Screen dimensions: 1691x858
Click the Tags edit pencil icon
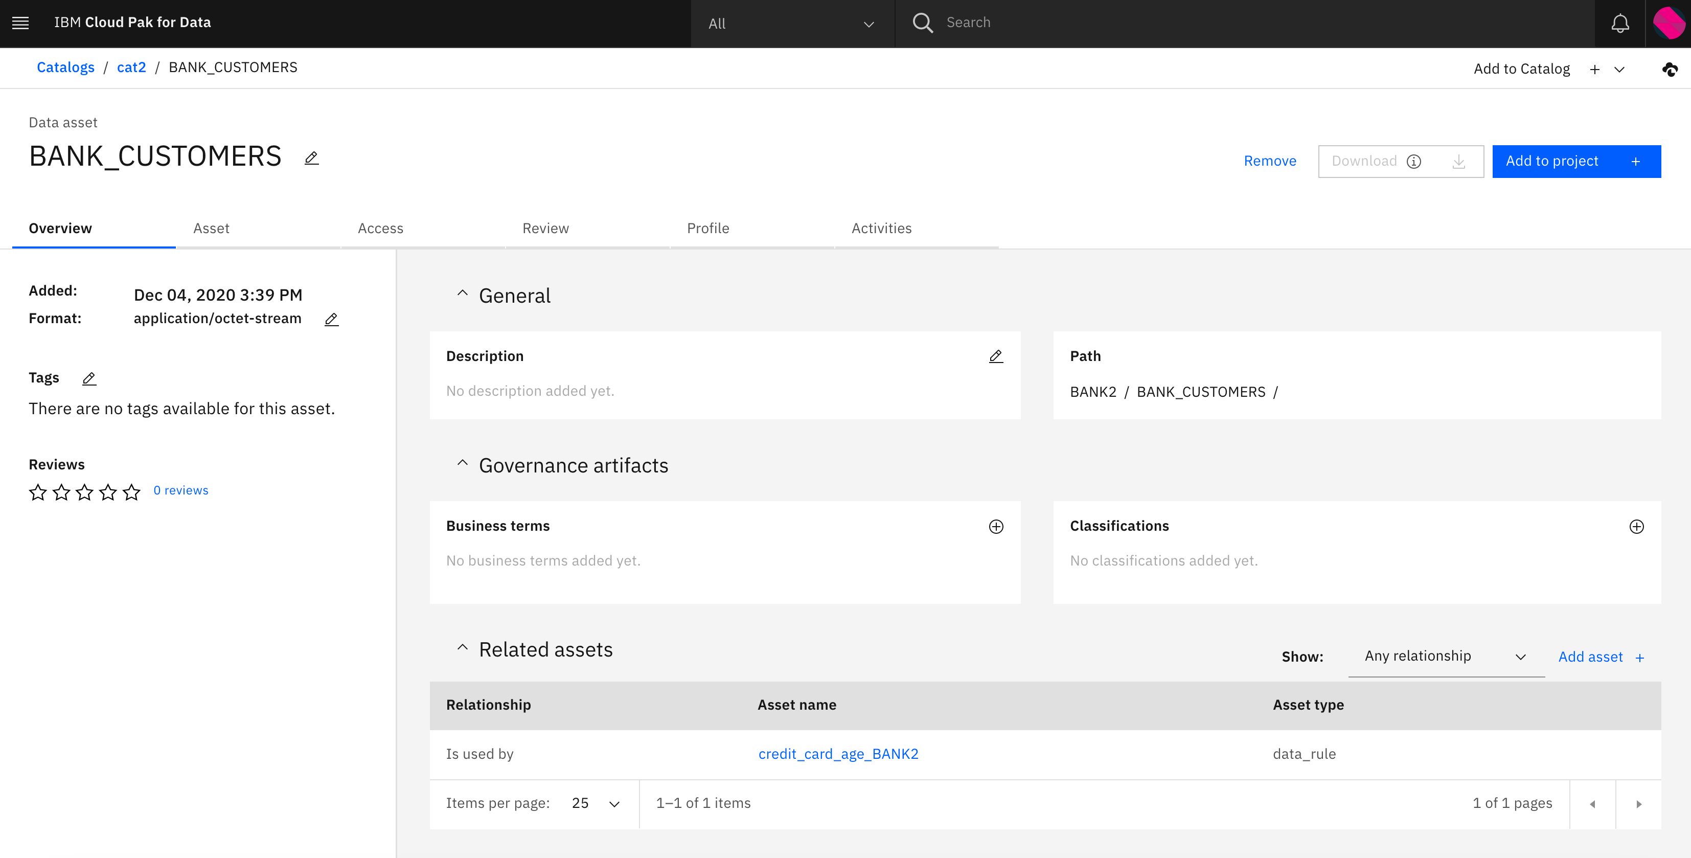89,379
